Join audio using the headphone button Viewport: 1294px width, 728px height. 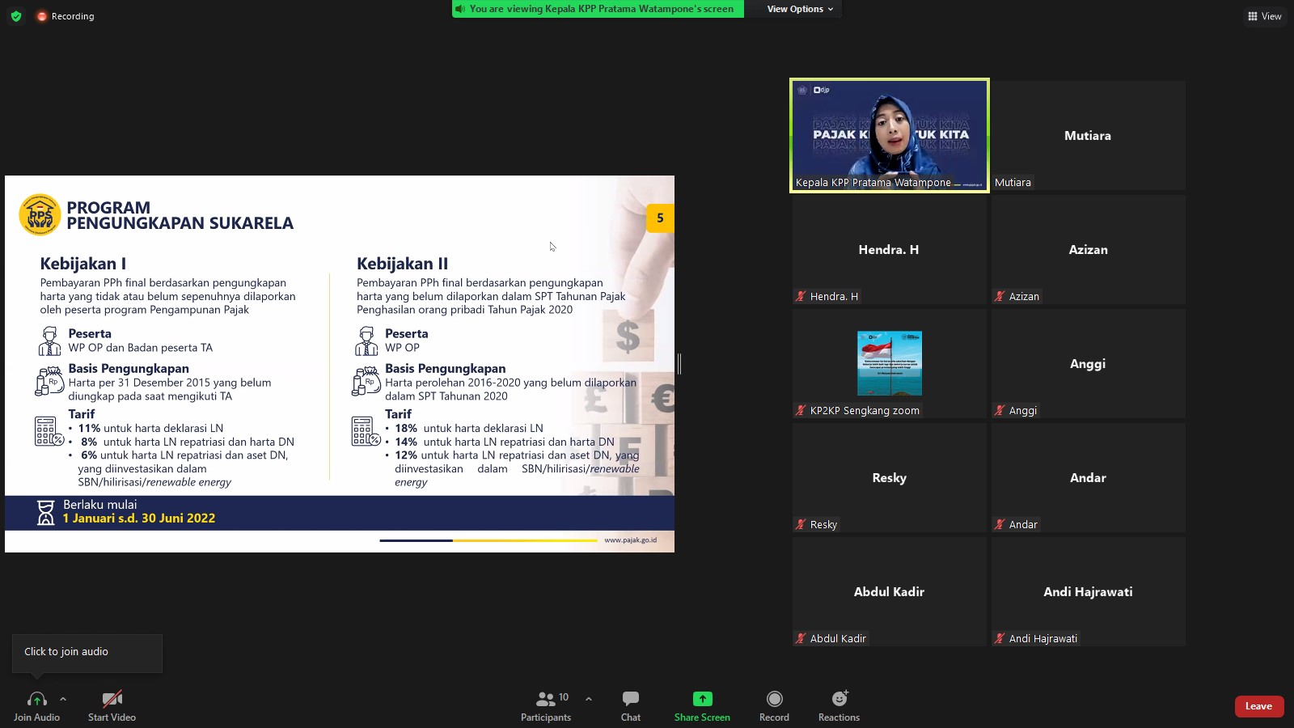click(x=36, y=705)
